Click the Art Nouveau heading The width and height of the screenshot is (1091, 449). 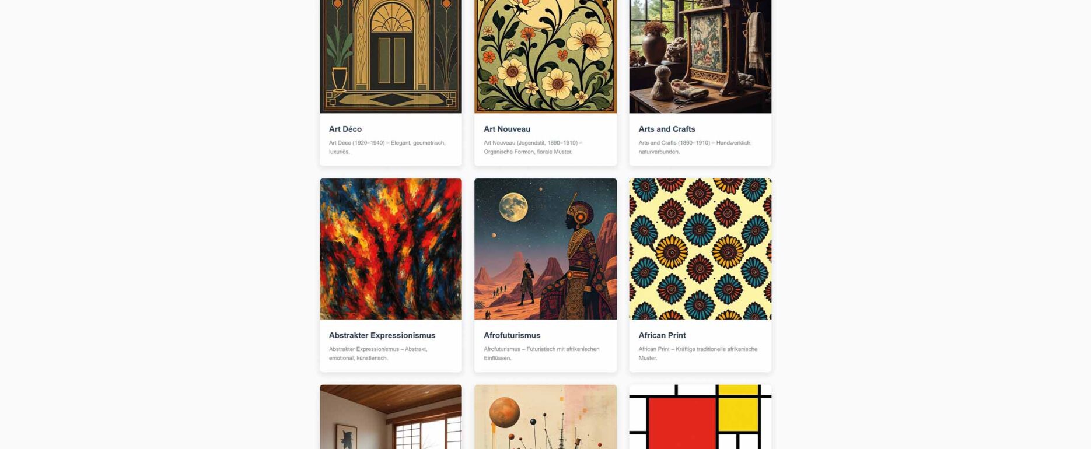[507, 129]
